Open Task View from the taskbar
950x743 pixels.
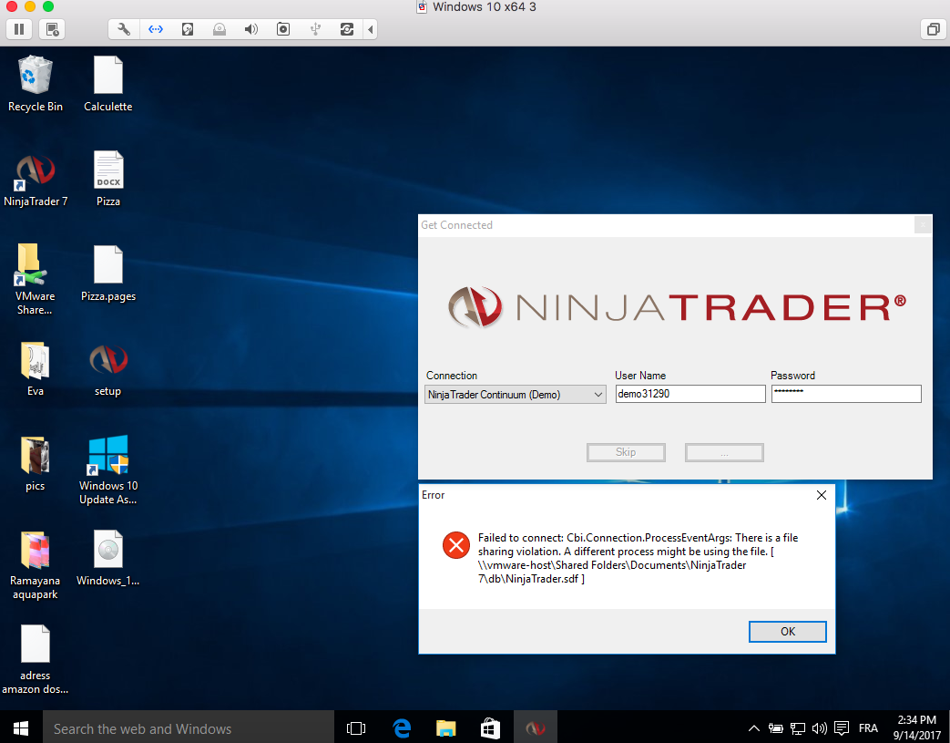pos(356,728)
